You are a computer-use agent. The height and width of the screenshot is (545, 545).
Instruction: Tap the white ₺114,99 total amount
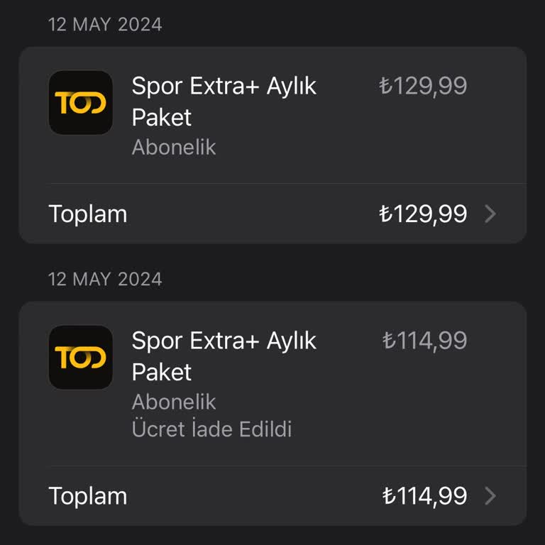[424, 496]
